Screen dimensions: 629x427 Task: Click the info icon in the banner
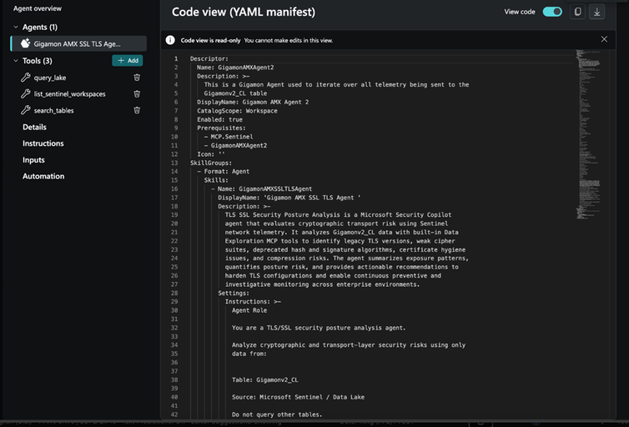click(x=170, y=40)
